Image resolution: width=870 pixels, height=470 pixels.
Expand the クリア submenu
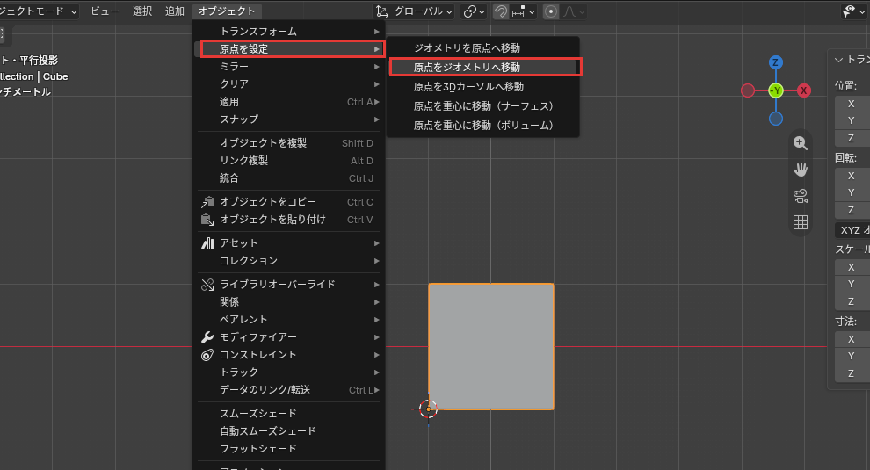click(x=290, y=83)
